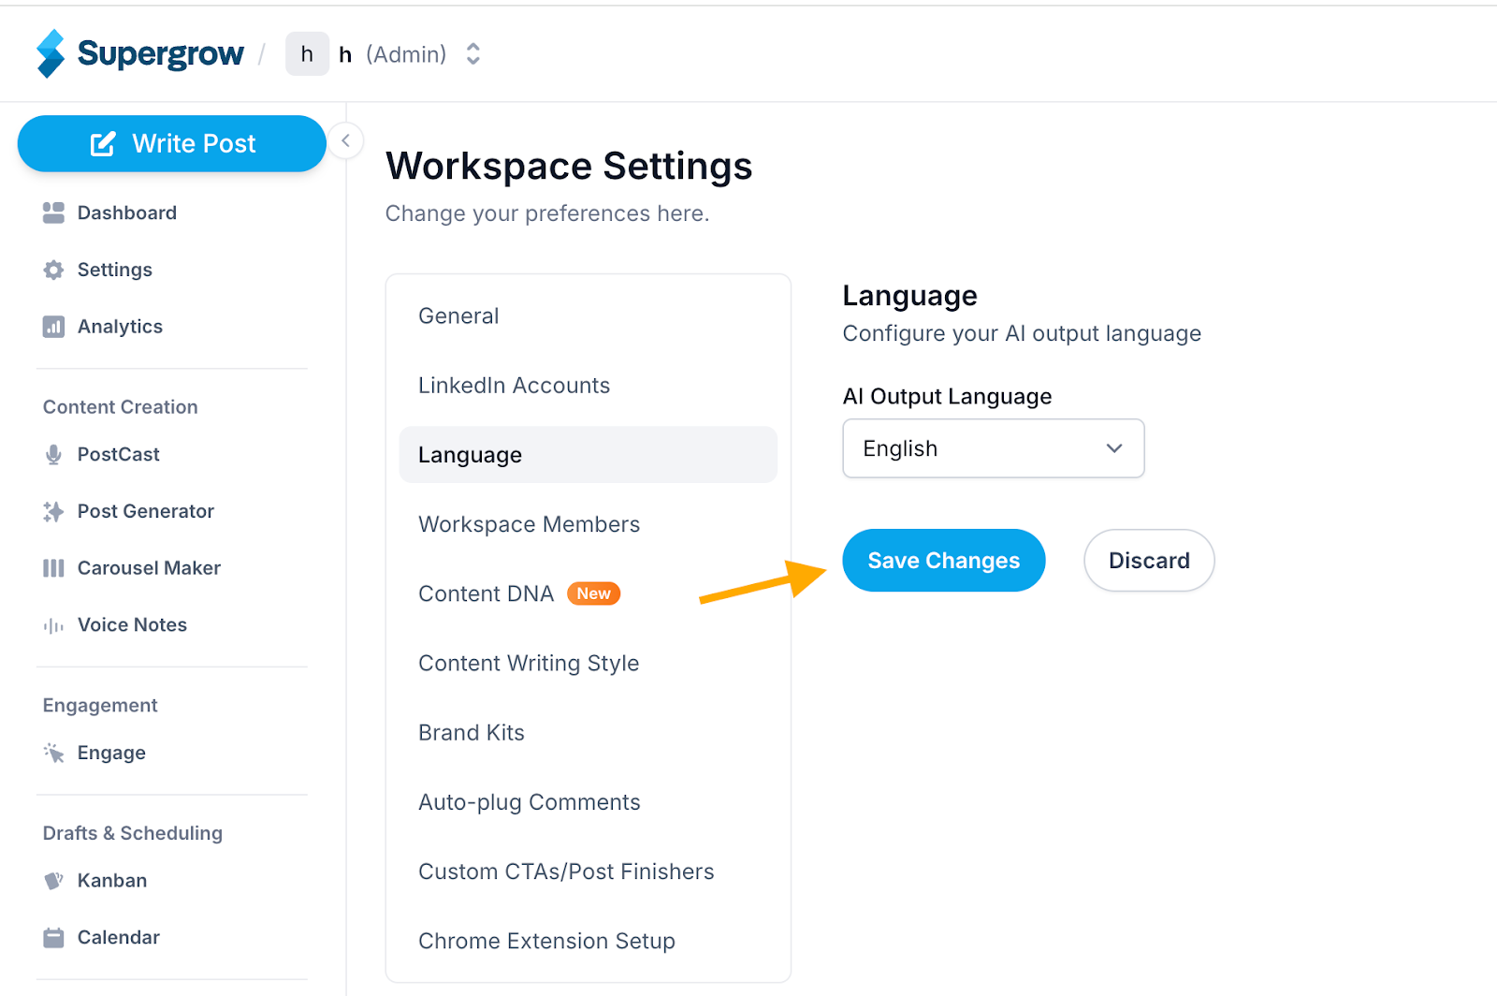Screen dimensions: 1497x996
Task: Click the 'Content Creation' section heading
Action: point(121,407)
